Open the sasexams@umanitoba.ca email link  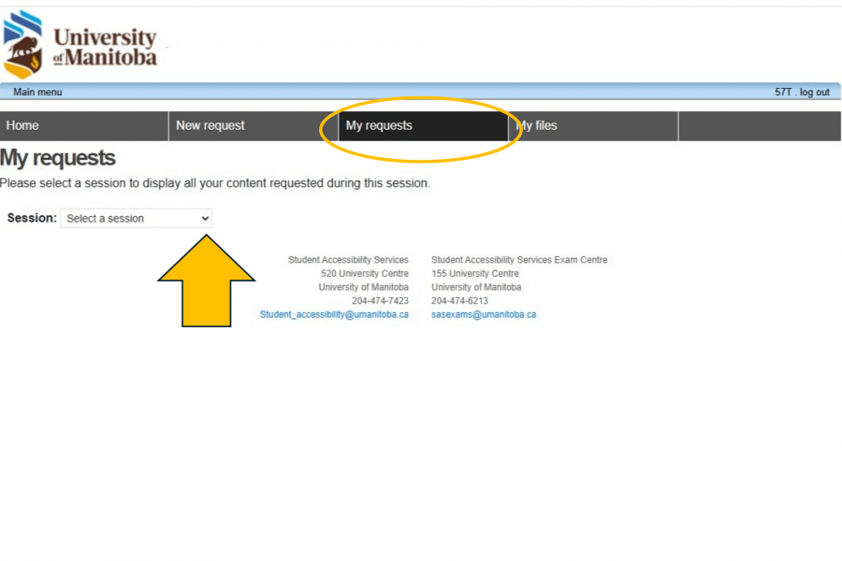484,315
